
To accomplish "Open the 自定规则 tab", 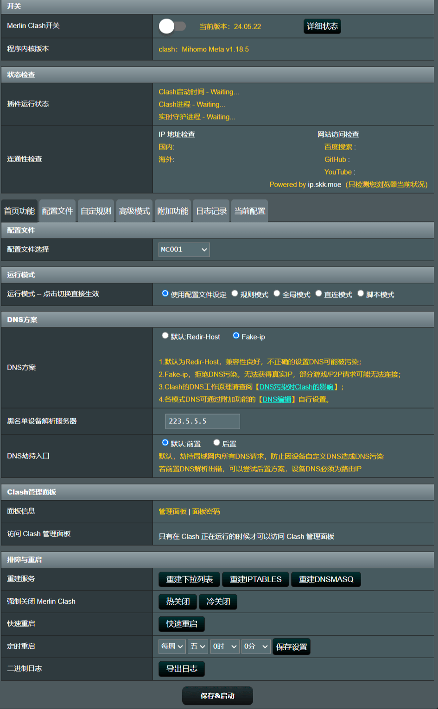I will (96, 211).
